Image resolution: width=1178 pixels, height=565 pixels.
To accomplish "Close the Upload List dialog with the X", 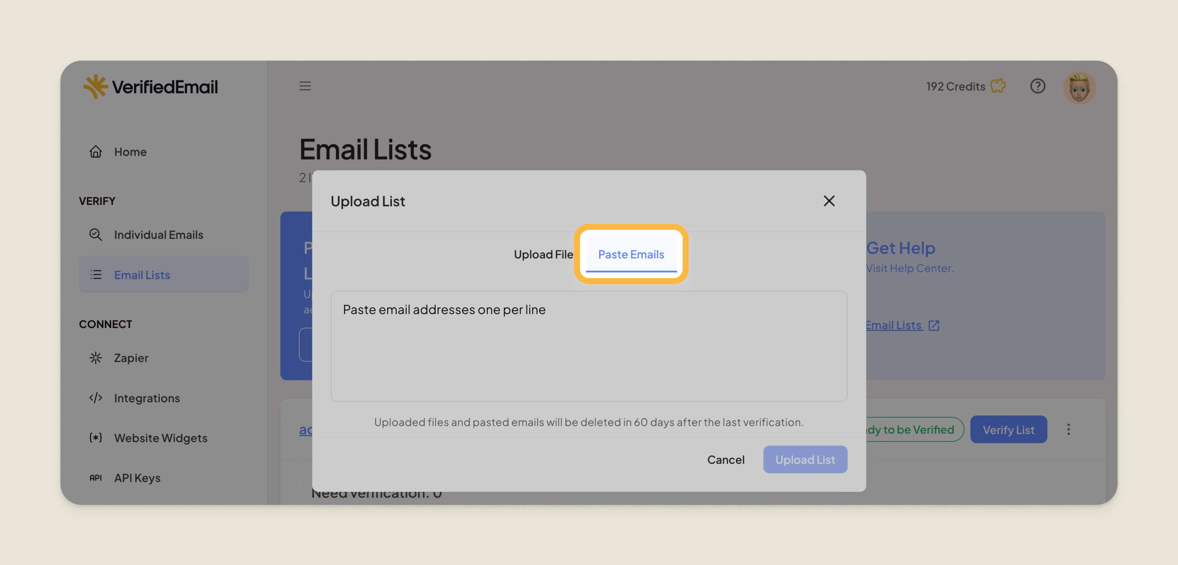I will (x=829, y=201).
